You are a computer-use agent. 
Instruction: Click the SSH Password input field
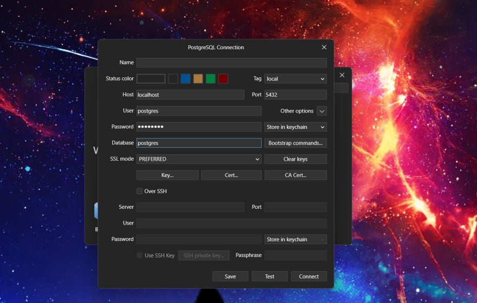[199, 239]
